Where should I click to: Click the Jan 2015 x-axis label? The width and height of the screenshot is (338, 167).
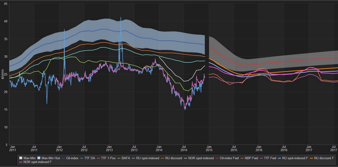[x=209, y=148]
